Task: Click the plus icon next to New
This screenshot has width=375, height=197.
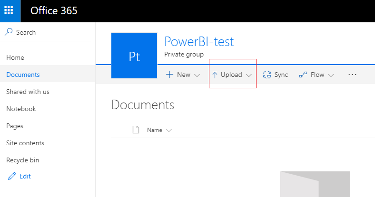Action: coord(169,75)
